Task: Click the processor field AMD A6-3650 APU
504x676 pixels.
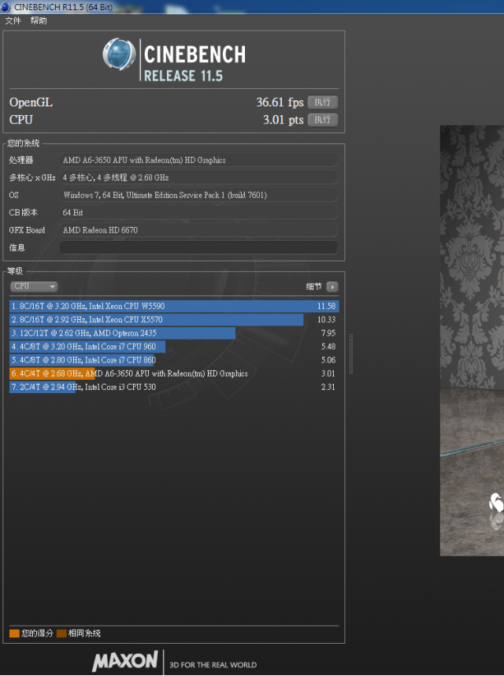Action: [198, 160]
